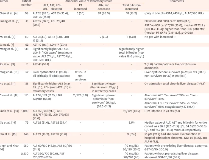Click patient number 2,530

(25, 154)
